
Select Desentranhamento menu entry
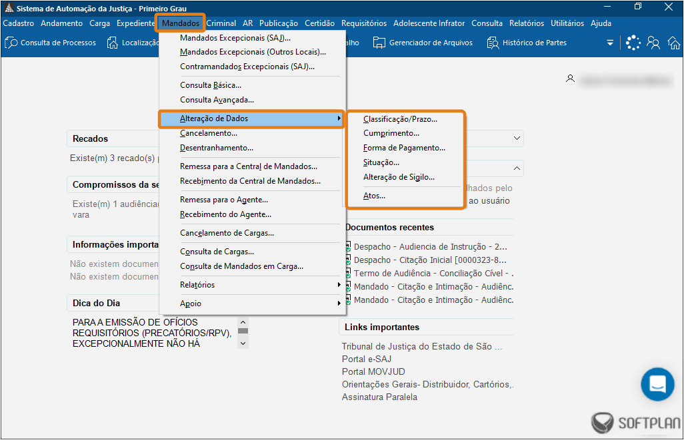point(252,148)
